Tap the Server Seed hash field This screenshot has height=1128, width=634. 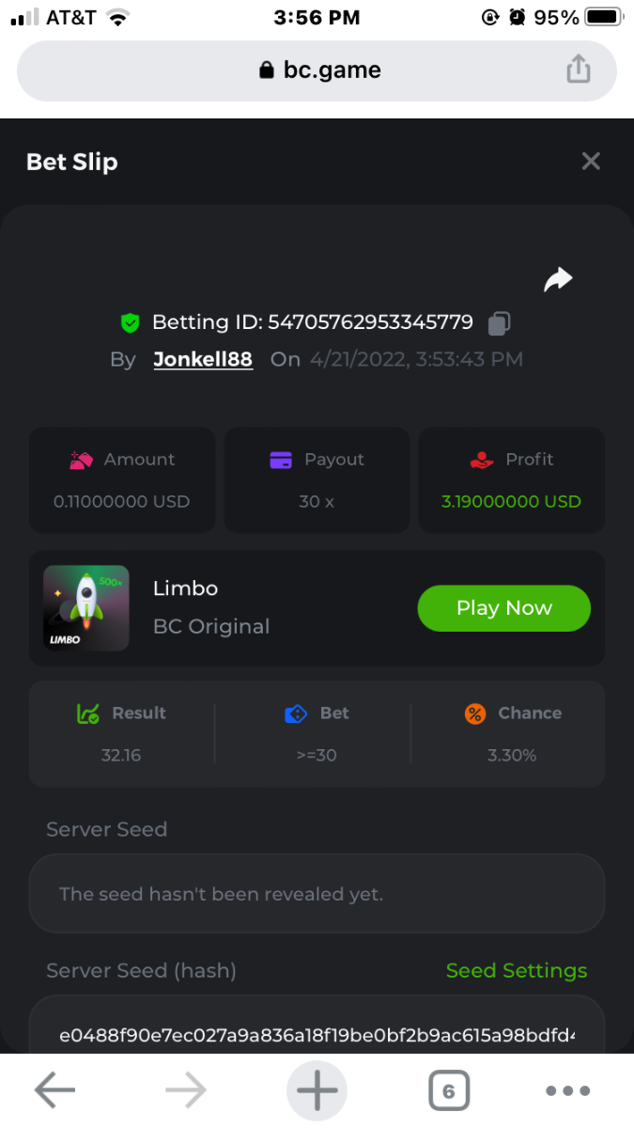tap(317, 1034)
